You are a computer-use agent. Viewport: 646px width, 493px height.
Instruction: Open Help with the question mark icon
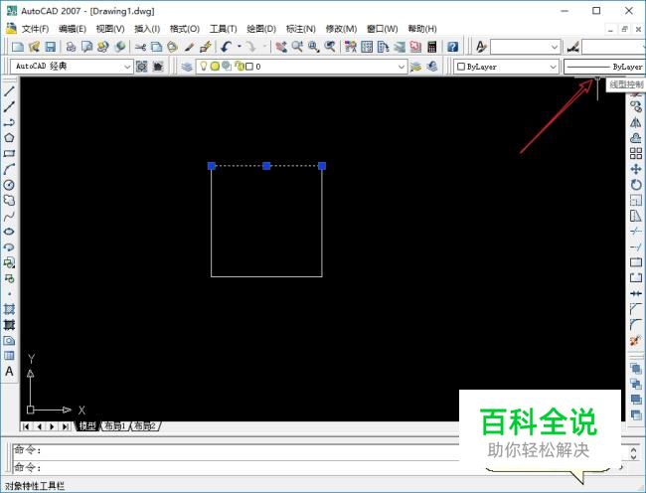[x=452, y=47]
